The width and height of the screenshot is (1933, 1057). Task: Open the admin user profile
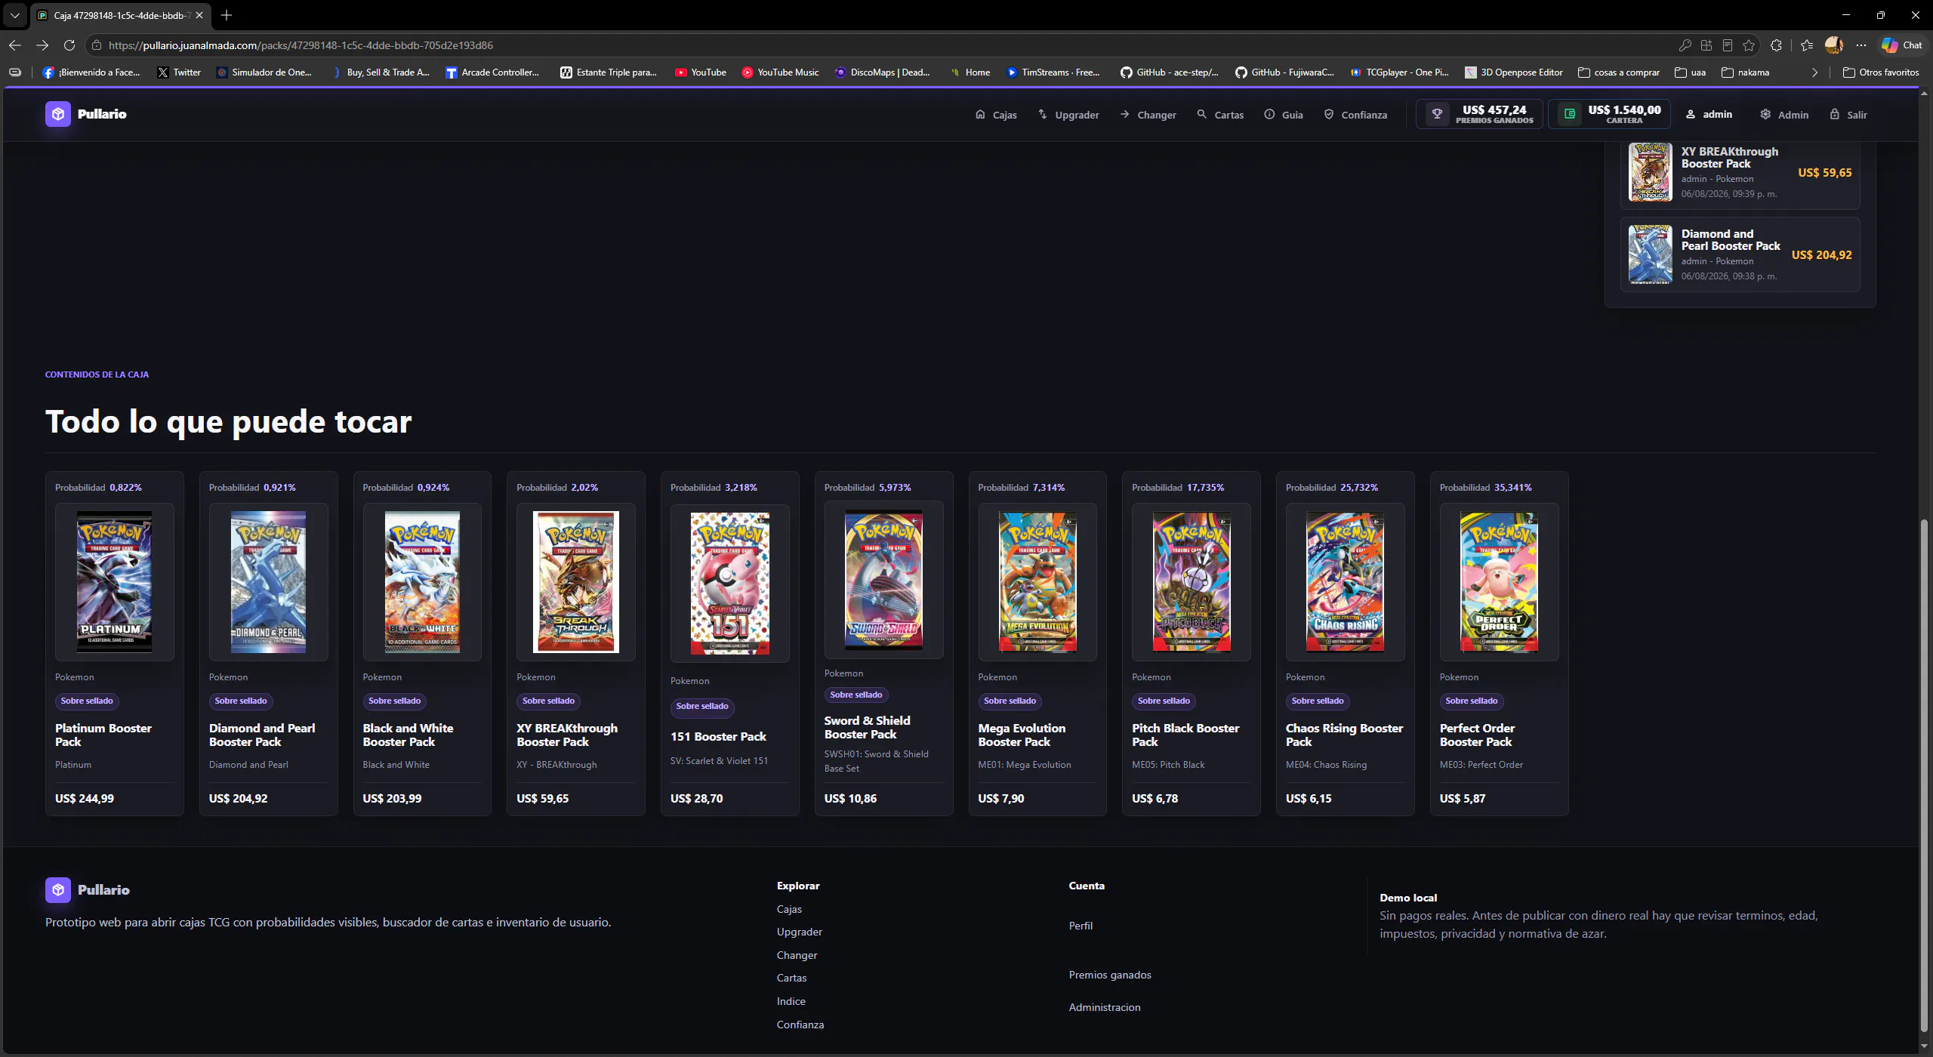point(1709,114)
